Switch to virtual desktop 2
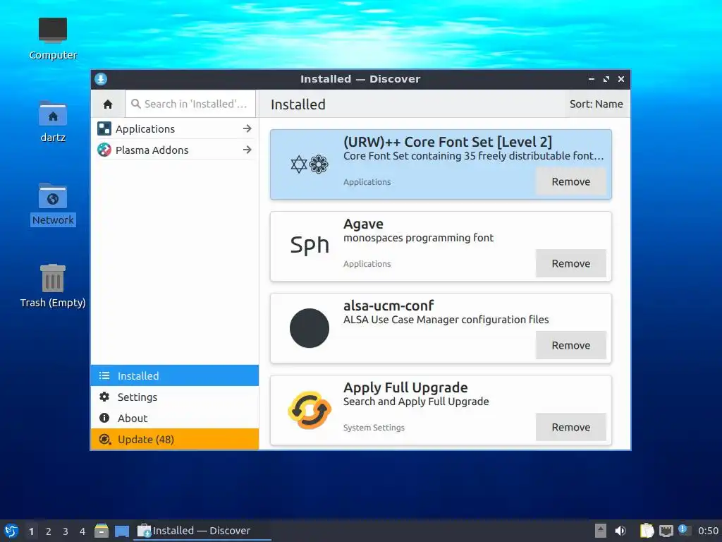Screen dimensions: 722x542 [49, 531]
